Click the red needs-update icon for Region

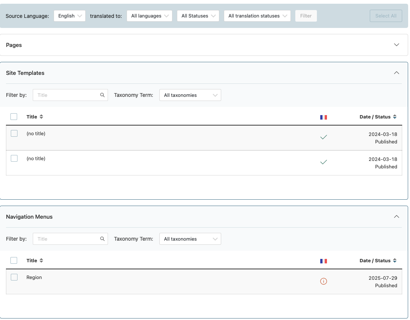point(324,281)
